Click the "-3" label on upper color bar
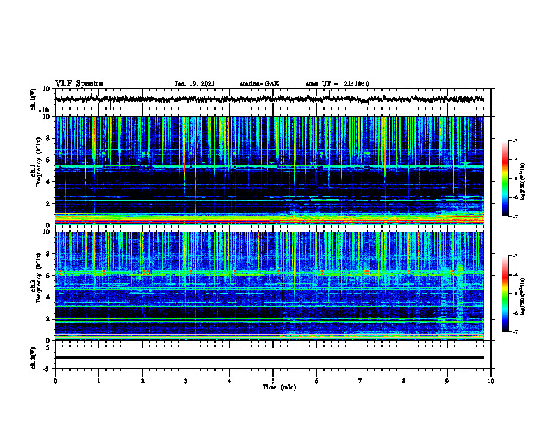553x427 pixels. [515, 140]
